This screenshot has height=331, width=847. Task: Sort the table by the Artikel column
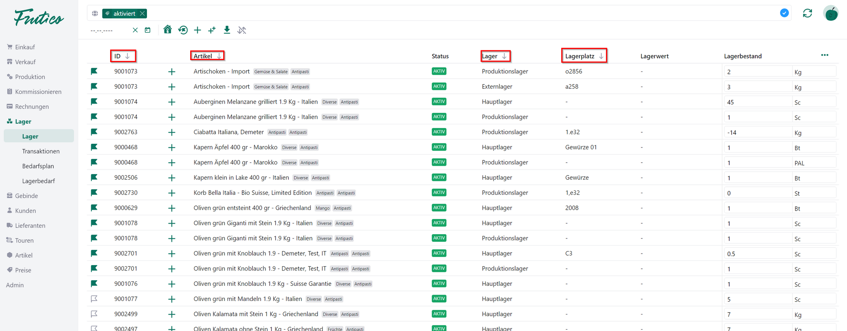(207, 56)
